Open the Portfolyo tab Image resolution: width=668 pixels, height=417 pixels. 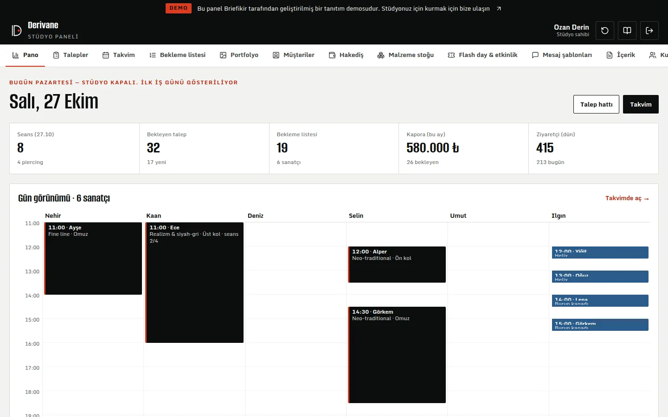point(239,55)
